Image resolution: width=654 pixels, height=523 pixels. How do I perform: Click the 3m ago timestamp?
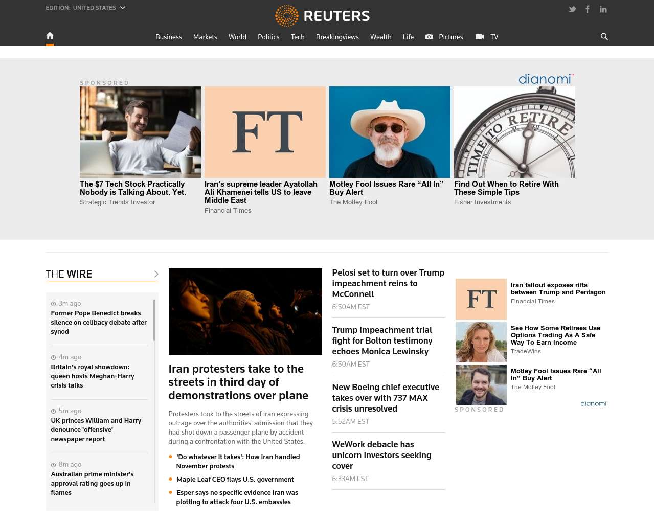click(70, 304)
